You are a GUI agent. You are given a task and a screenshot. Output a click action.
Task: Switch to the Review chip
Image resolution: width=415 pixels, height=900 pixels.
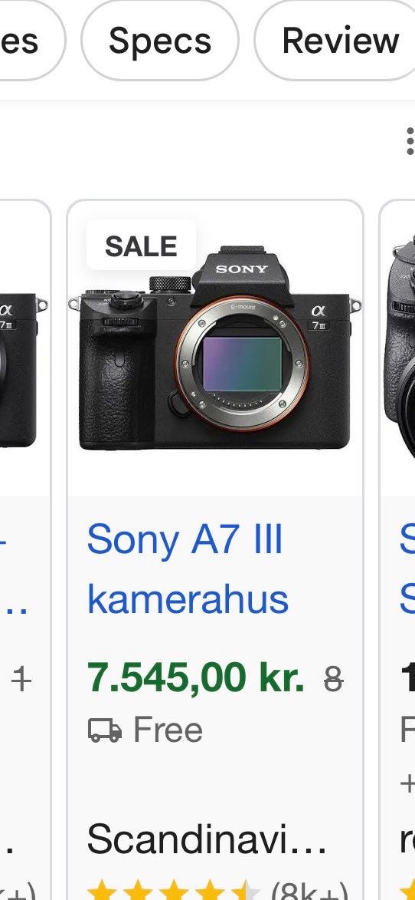click(339, 41)
